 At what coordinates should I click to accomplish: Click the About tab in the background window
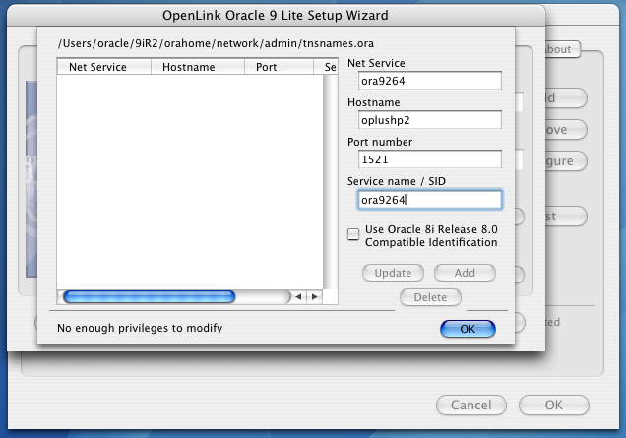tap(563, 49)
